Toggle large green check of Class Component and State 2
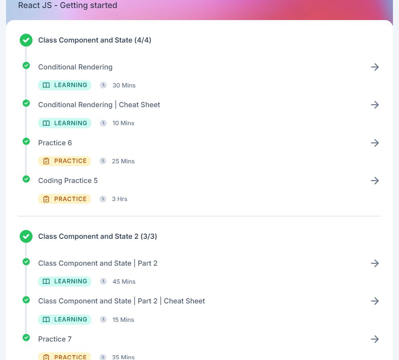399x360 pixels. pos(26,236)
